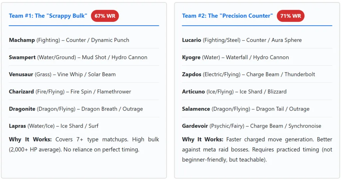Select the Zapdos Charge Beam / Thunderbolt row
The image size is (341, 180).
click(x=248, y=74)
